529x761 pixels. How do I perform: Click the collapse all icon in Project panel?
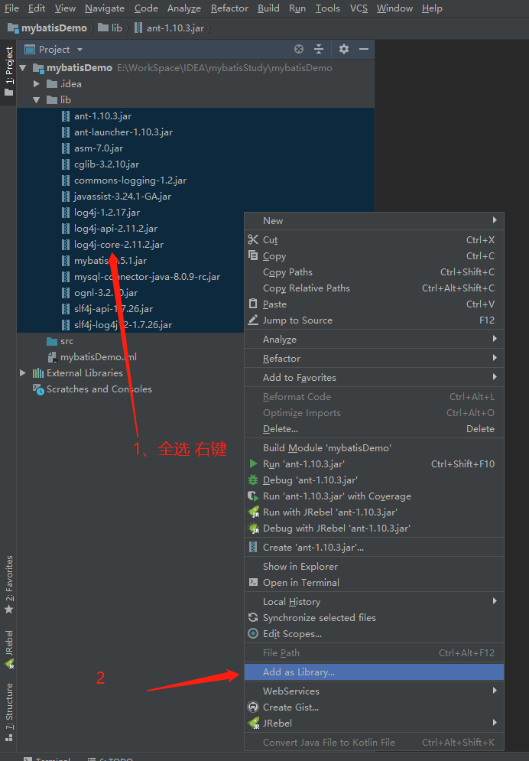coord(319,49)
